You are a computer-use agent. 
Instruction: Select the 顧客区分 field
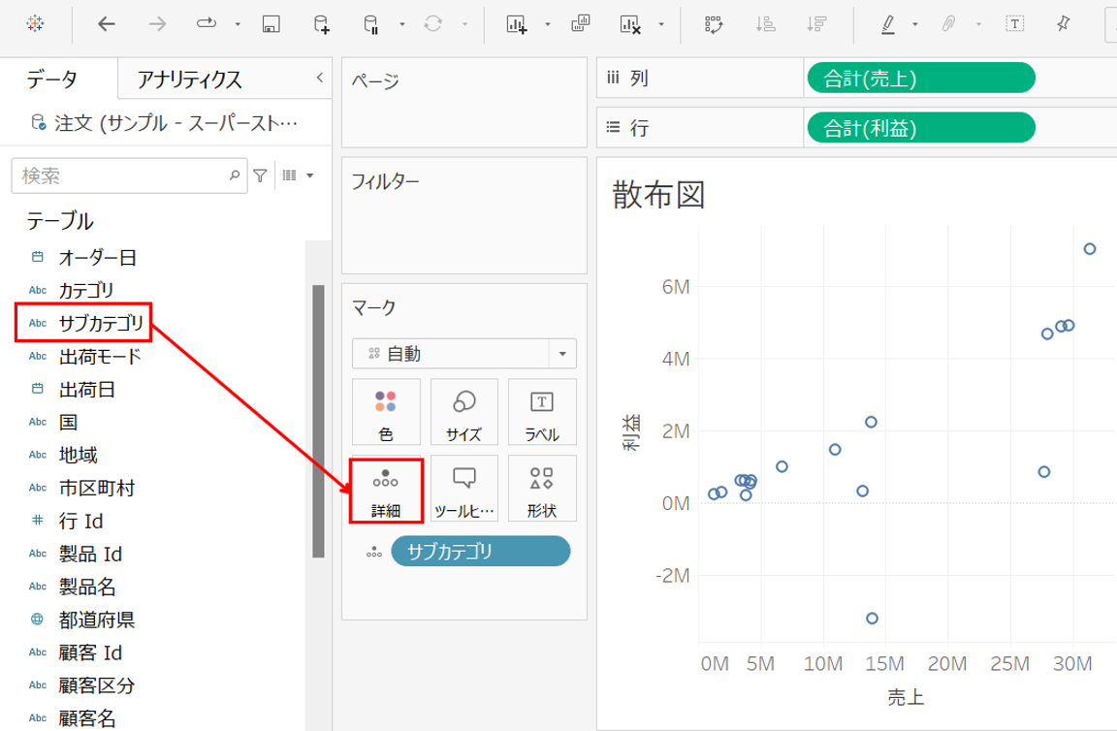click(97, 684)
